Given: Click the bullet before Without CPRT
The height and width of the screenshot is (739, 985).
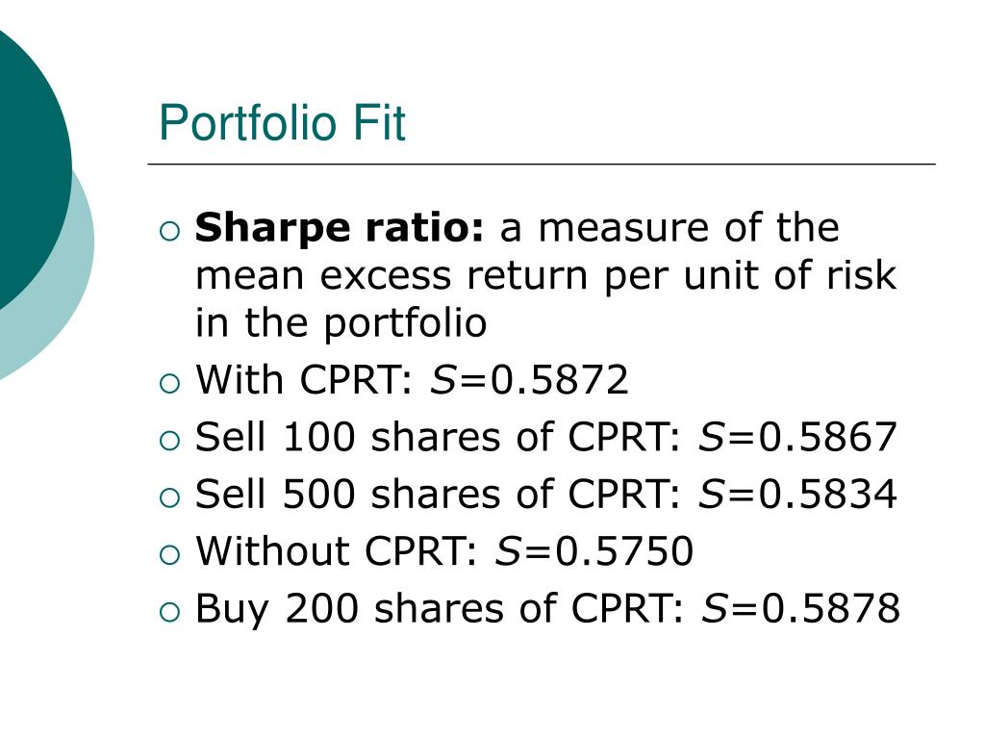Looking at the screenshot, I should pos(169,555).
